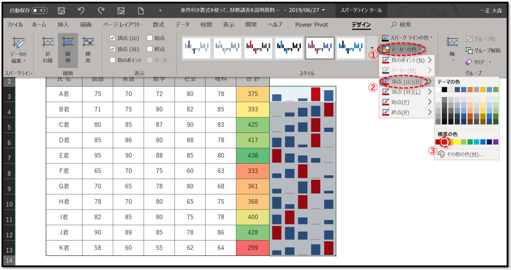Click the グループ化 group icon
511x270 pixels.
469,38
